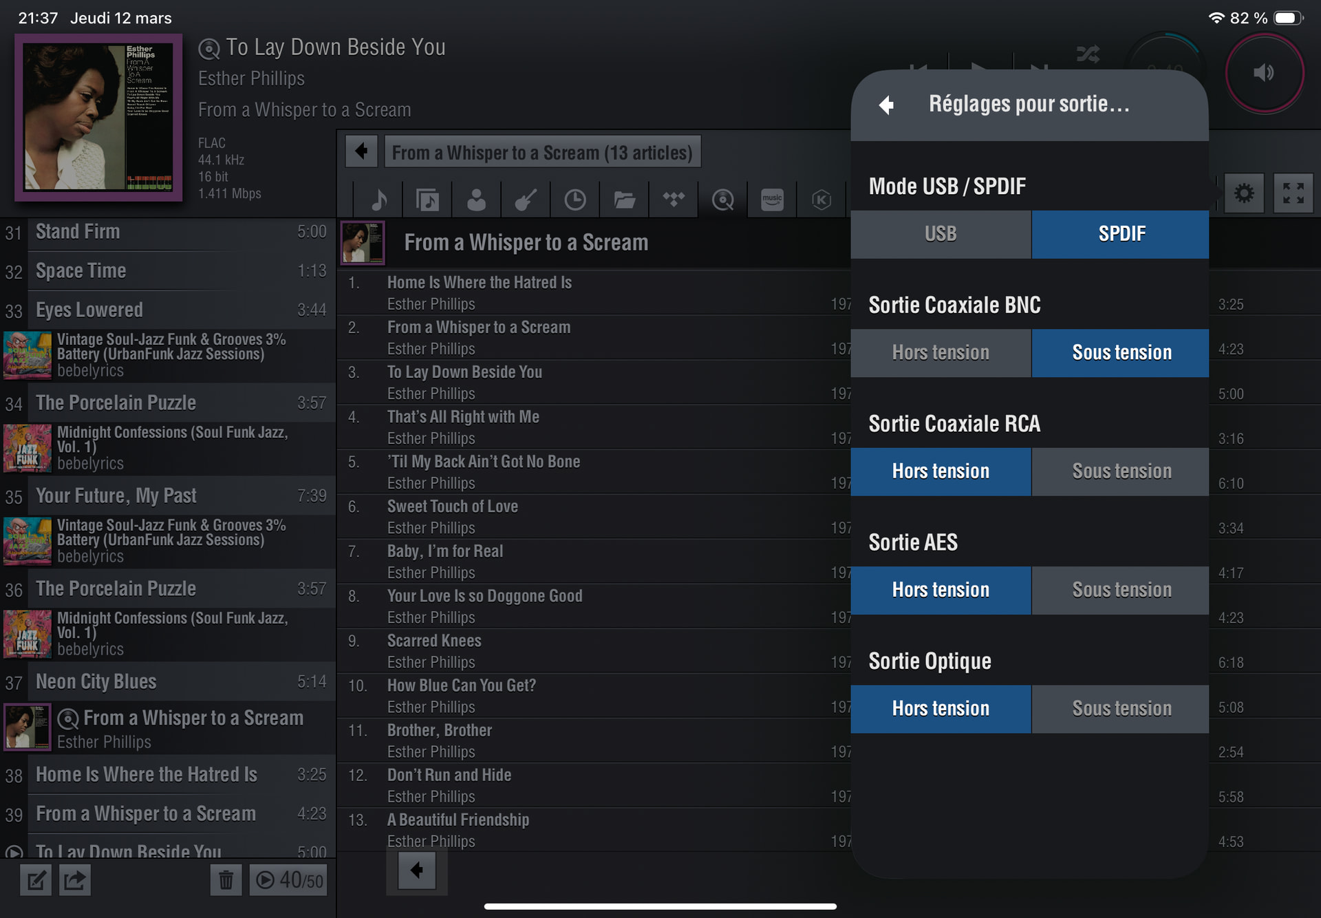Click the back arrow below the track list
This screenshot has width=1321, height=918.
click(417, 871)
